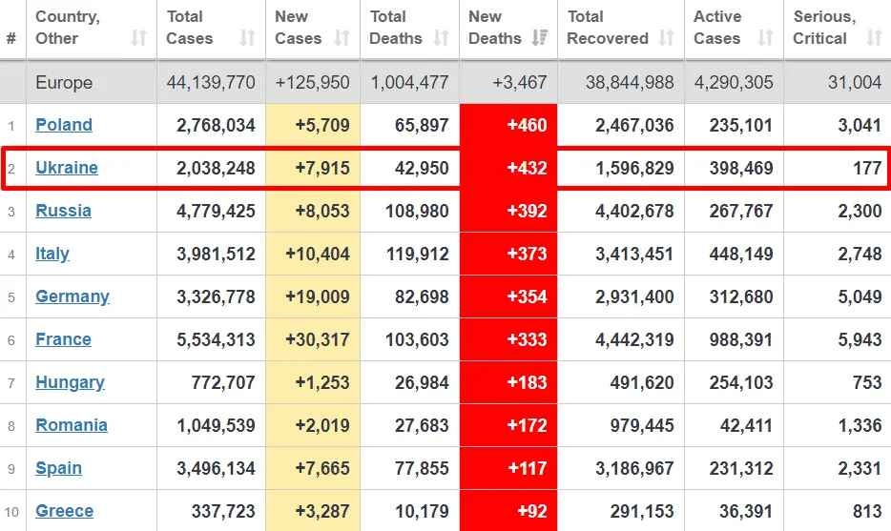Select Poland total cases 2,768,034
Image resolution: width=891 pixels, height=531 pixels.
(x=216, y=125)
